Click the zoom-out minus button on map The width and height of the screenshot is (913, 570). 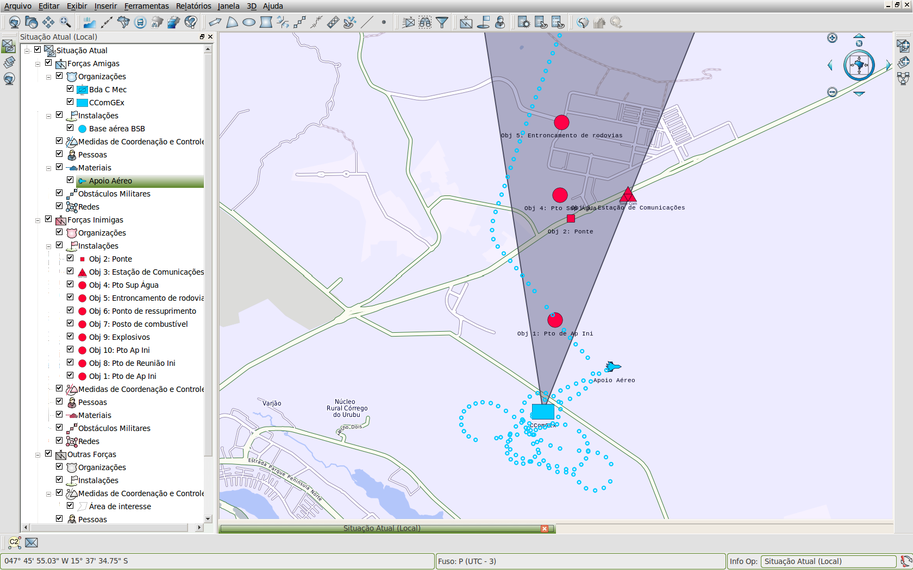click(x=832, y=92)
